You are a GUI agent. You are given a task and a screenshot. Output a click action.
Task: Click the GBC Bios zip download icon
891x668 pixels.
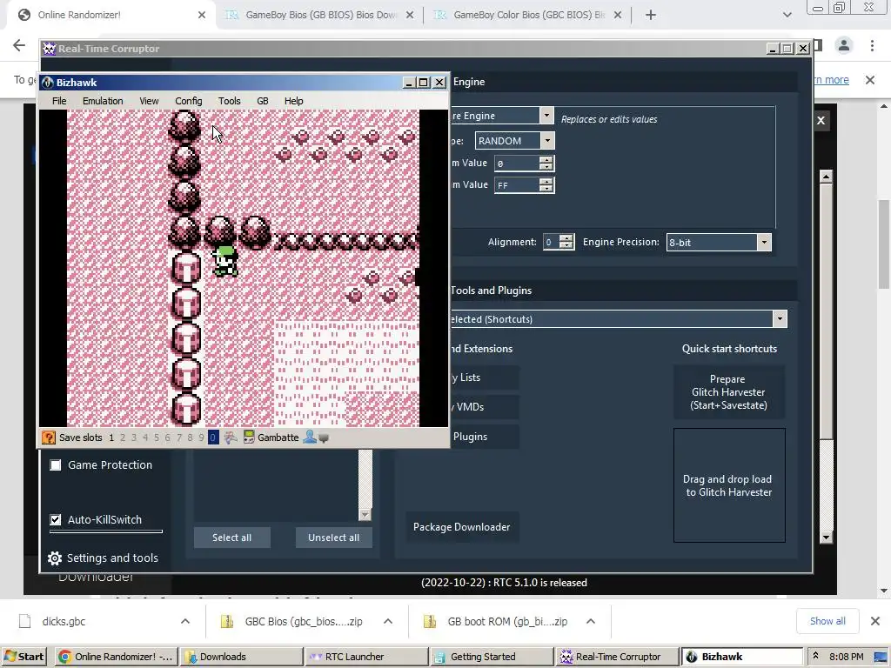(227, 621)
